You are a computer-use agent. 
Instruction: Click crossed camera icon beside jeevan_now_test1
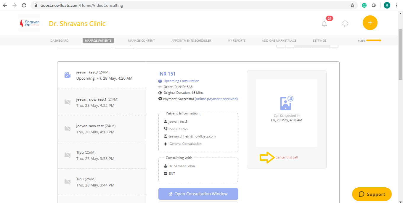coord(68,102)
